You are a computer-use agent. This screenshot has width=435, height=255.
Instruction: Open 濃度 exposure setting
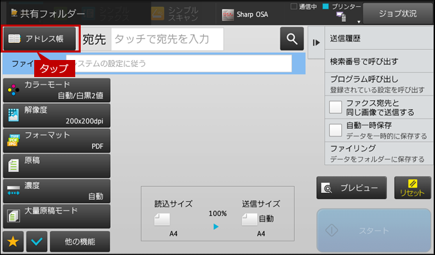pos(57,191)
